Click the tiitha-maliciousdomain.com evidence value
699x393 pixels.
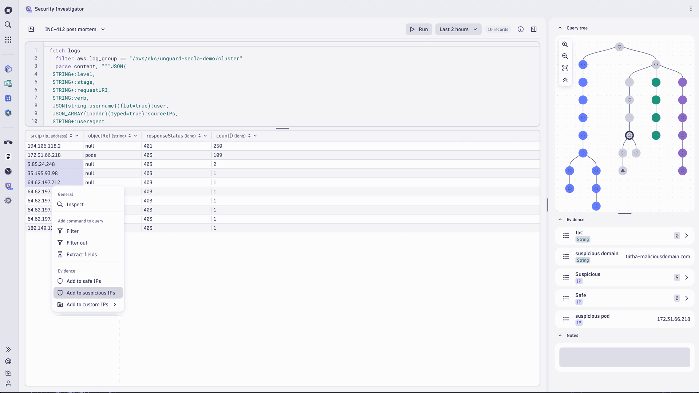coord(658,257)
